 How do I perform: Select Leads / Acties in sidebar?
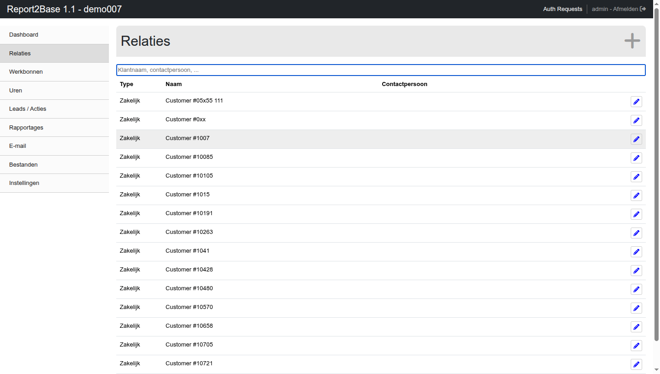click(27, 109)
